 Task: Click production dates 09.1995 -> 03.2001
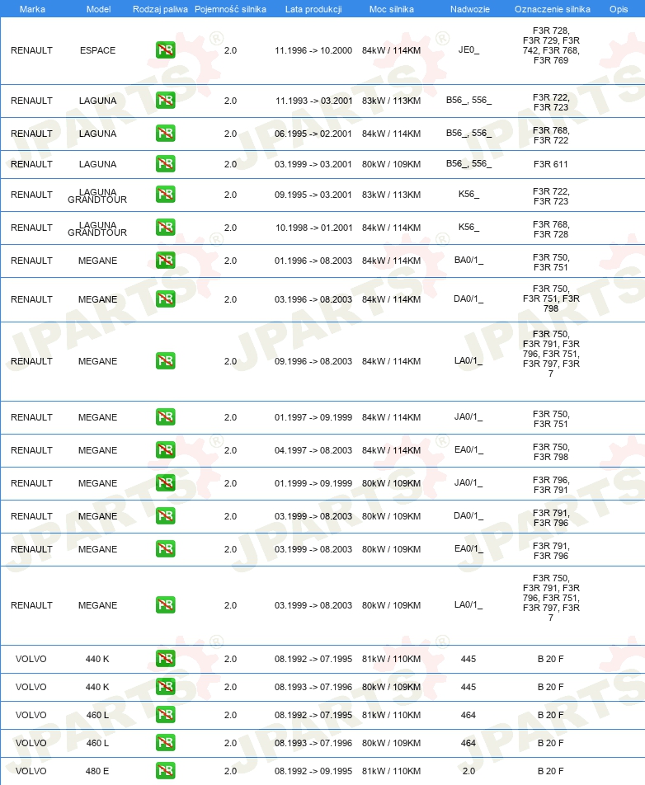click(x=313, y=195)
